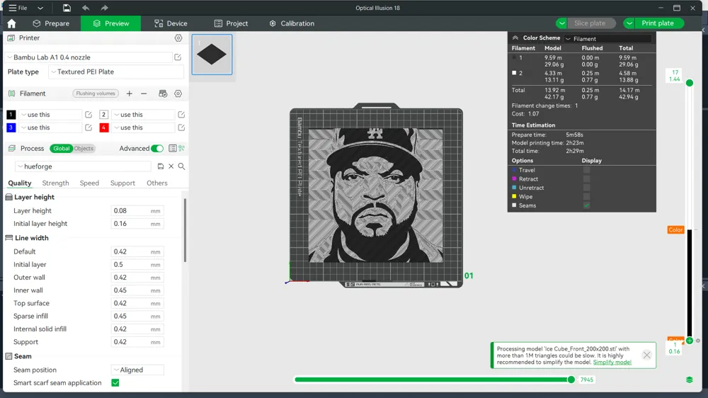Open filament 1 'use this' dropdown
708x398 pixels.
(50, 115)
